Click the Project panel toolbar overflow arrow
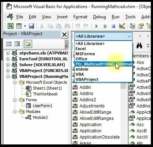This screenshot has width=153, height=147. 66,46
